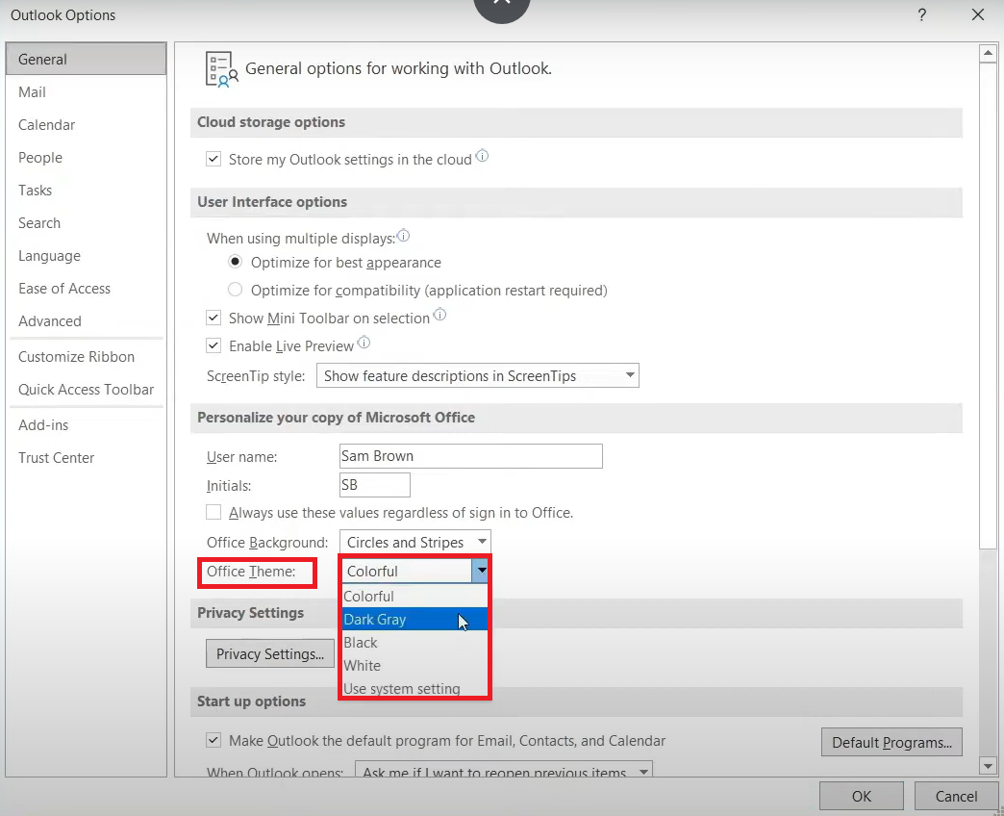Click info icon next to Live Preview

coord(364,343)
